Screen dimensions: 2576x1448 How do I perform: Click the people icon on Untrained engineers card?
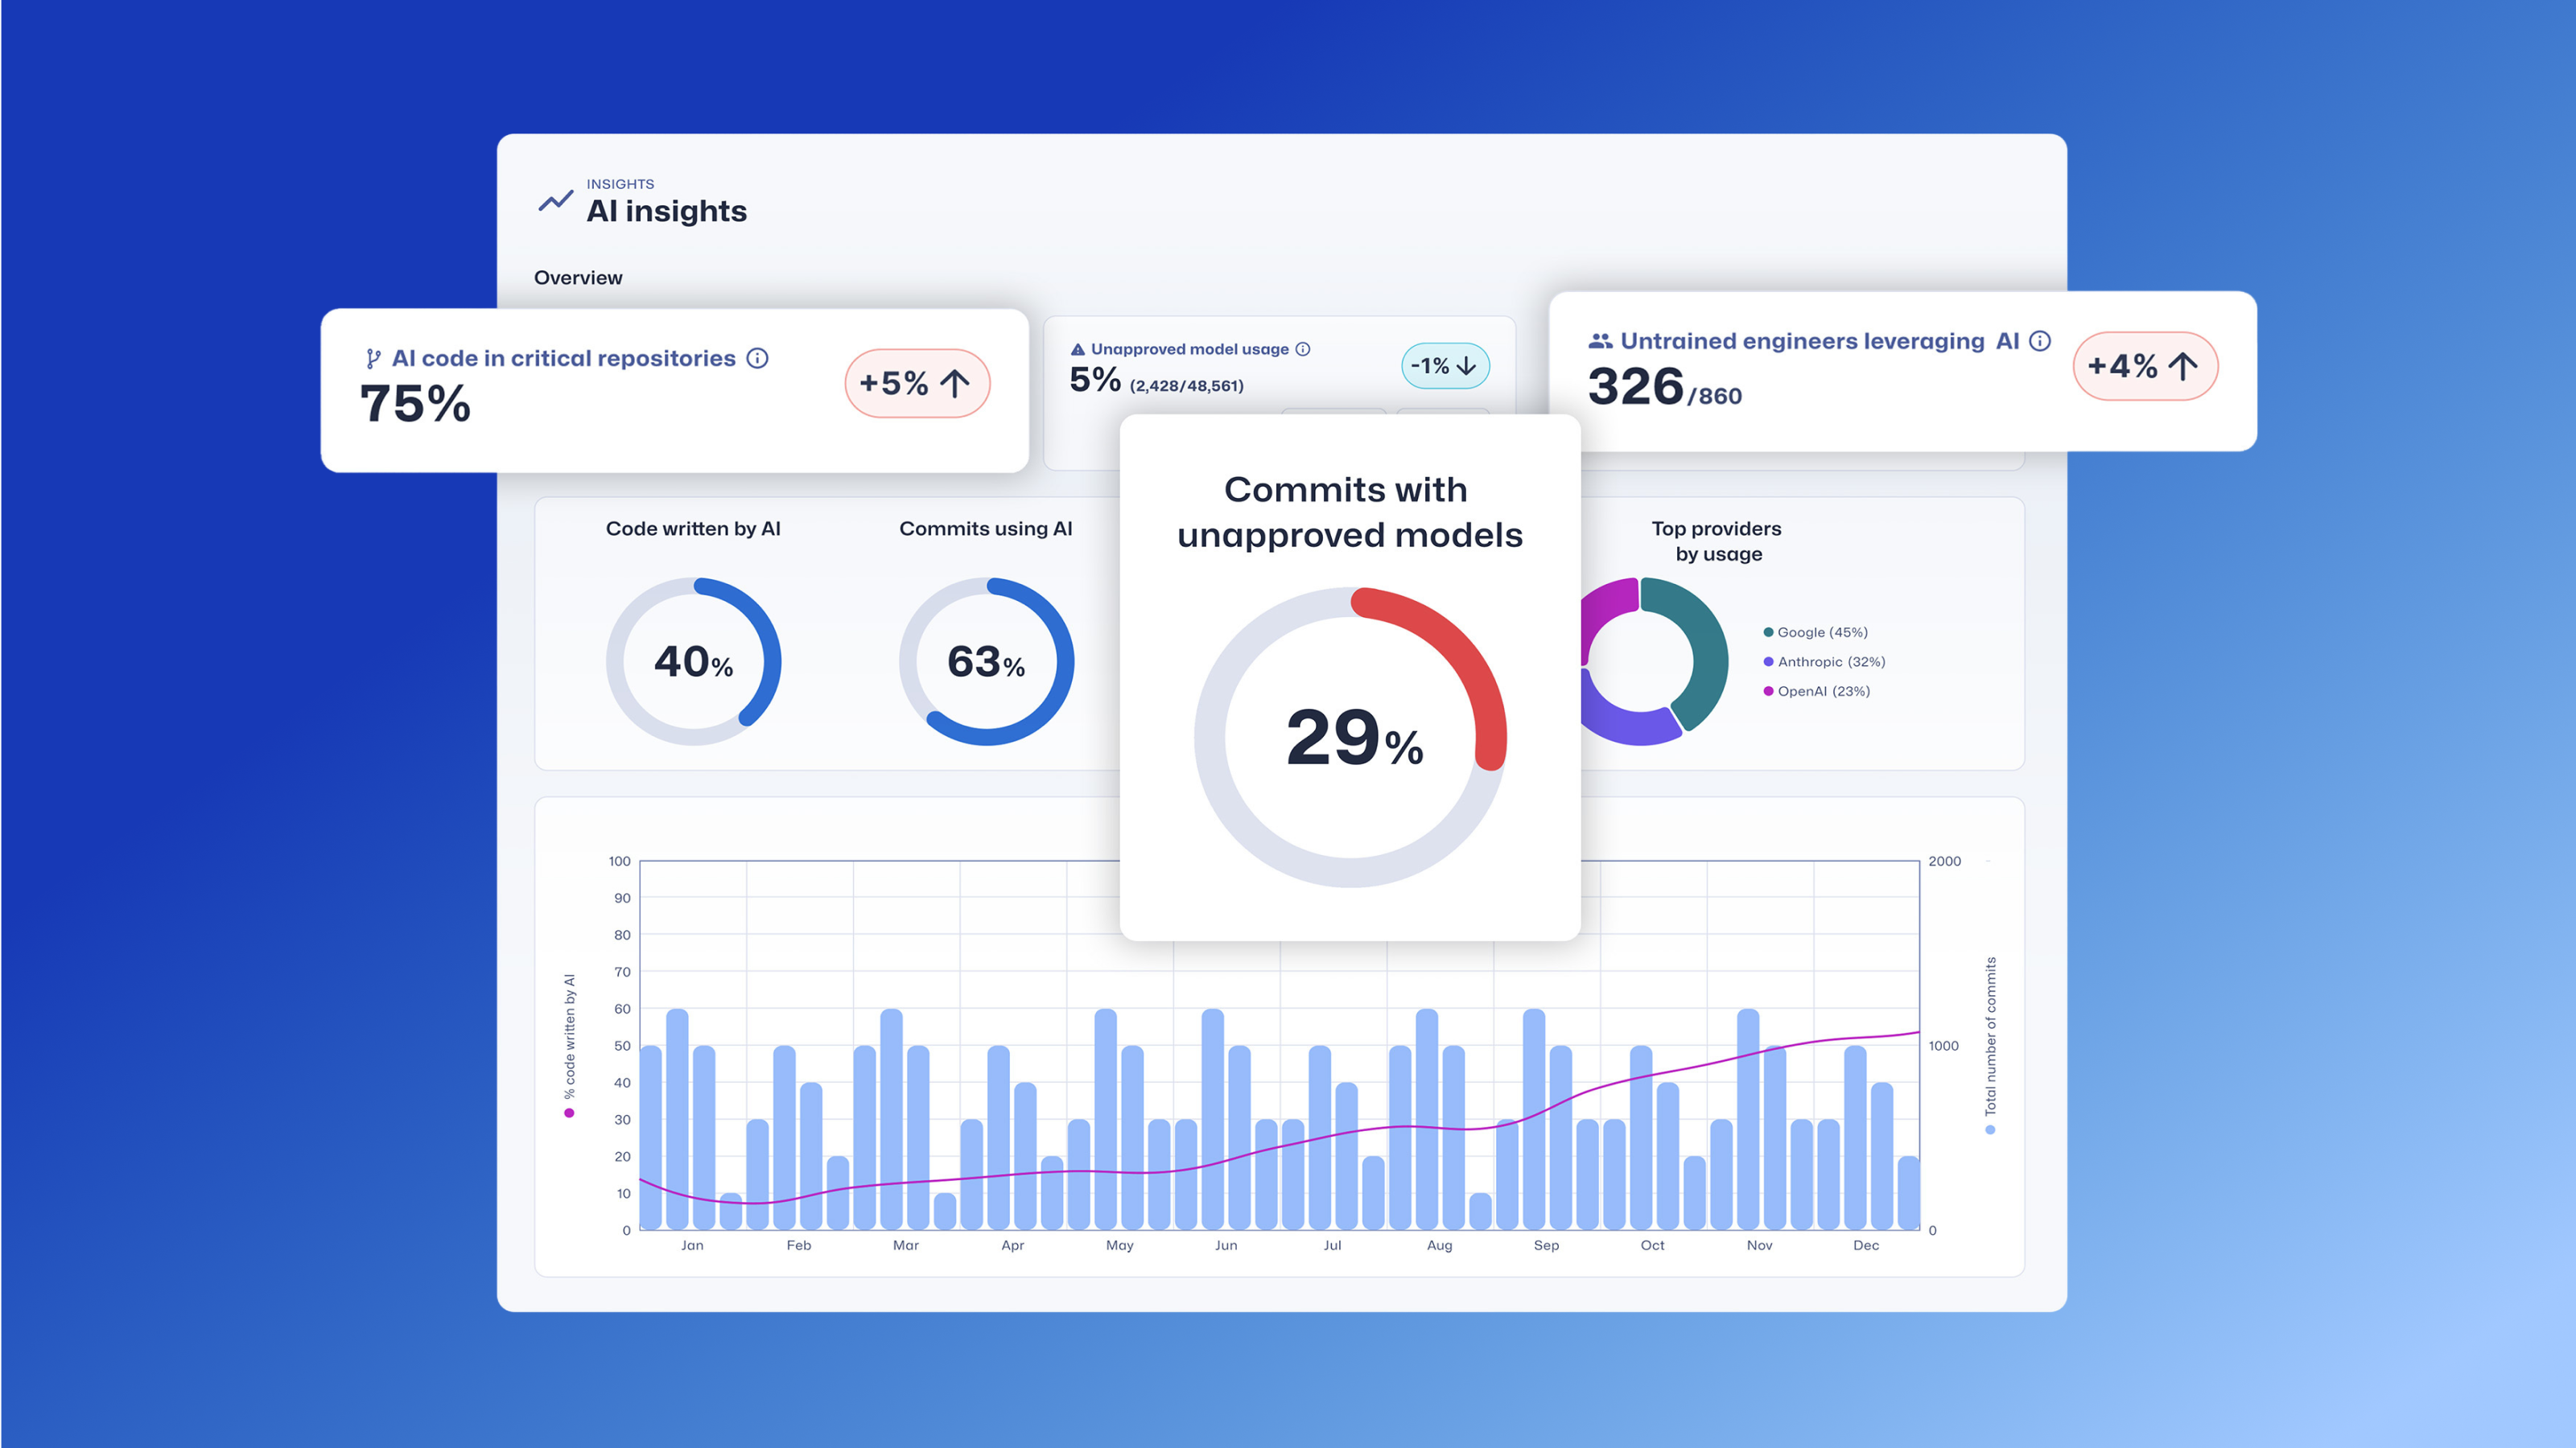(x=1600, y=341)
